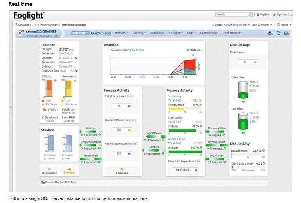
Task: Click the Disk Utilization green status icon
Action: tap(263, 150)
